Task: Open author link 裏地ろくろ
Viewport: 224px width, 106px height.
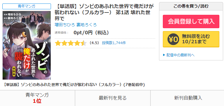Action: click(x=87, y=25)
